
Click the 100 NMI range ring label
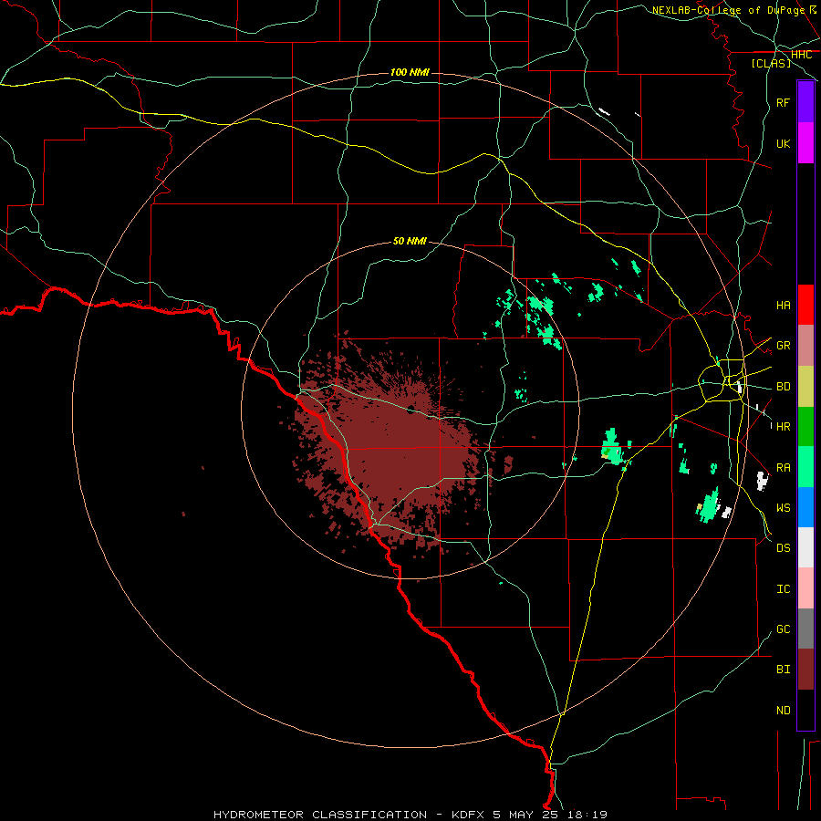pos(410,72)
